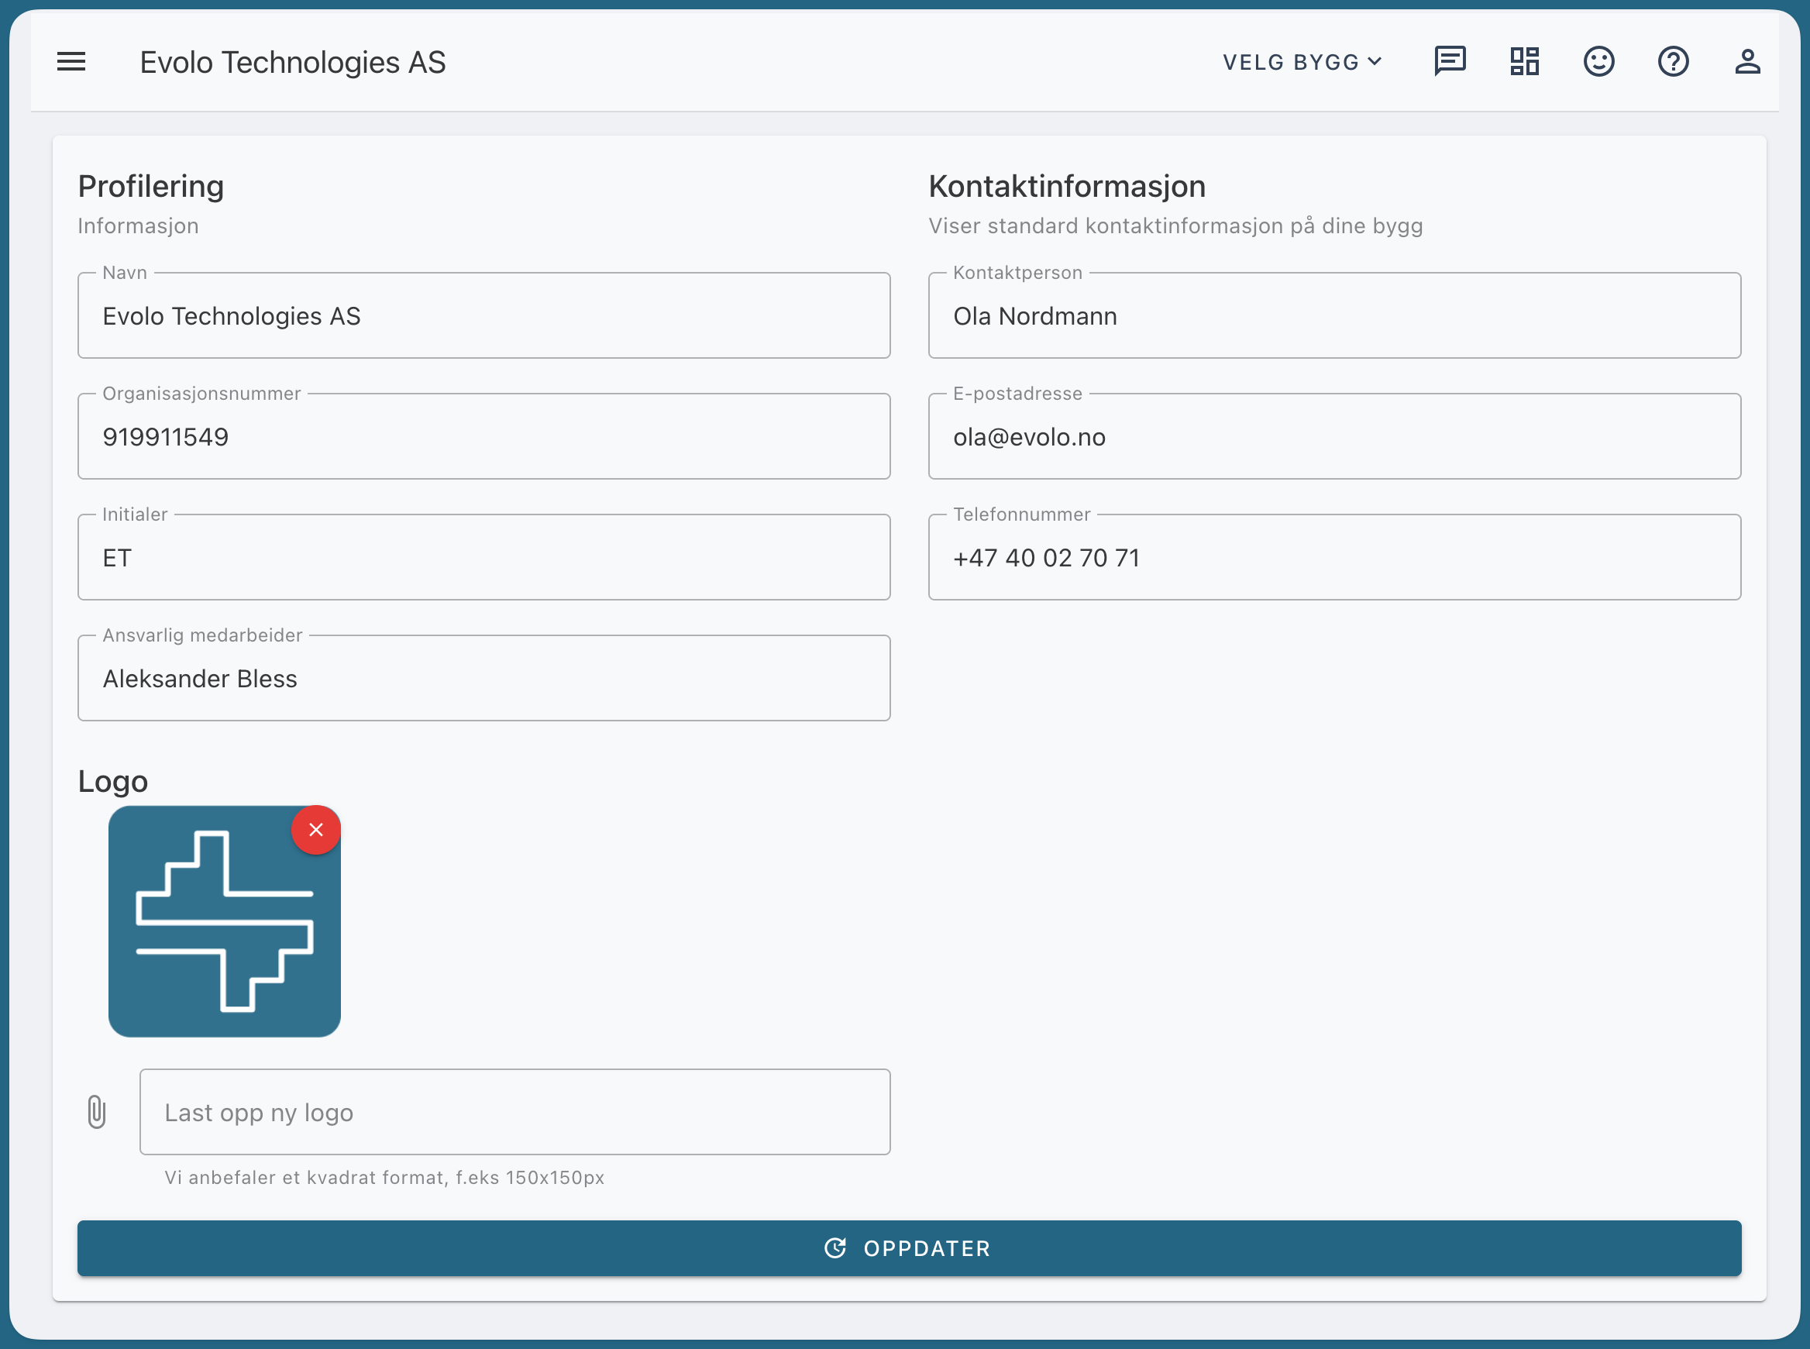The image size is (1810, 1349).
Task: Select the Ansvarlig medarbeider field
Action: (x=484, y=678)
